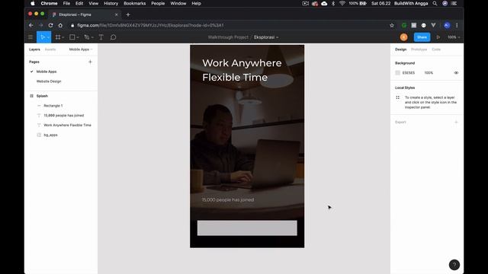Add a new page with plus icon
Viewport: 488px width, 274px height.
90,62
